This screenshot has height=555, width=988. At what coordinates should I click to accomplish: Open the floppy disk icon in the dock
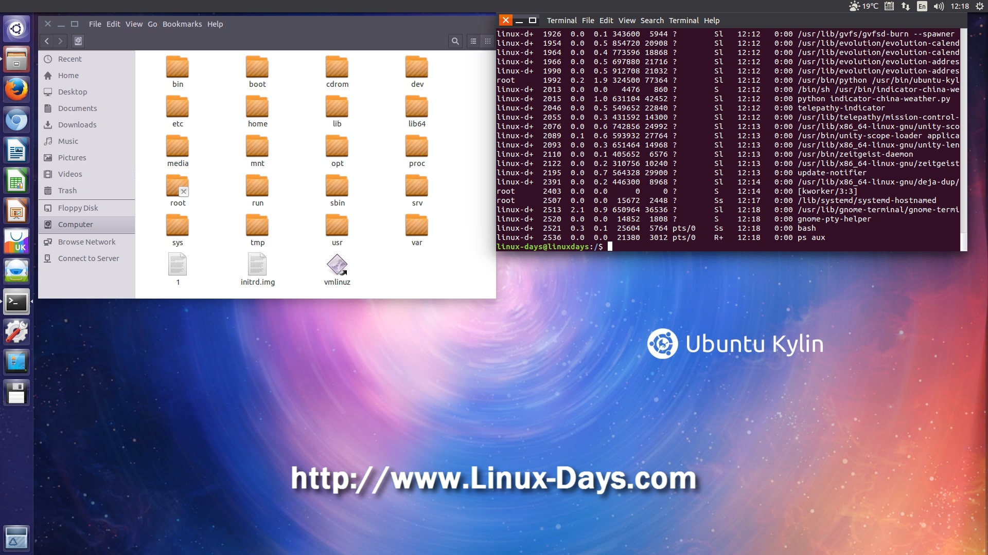coord(16,393)
